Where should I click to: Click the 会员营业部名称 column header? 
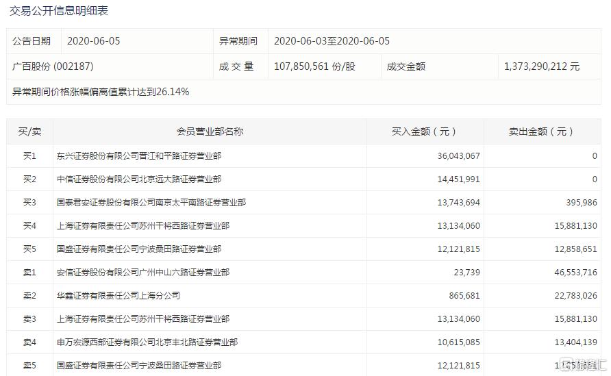click(210, 131)
